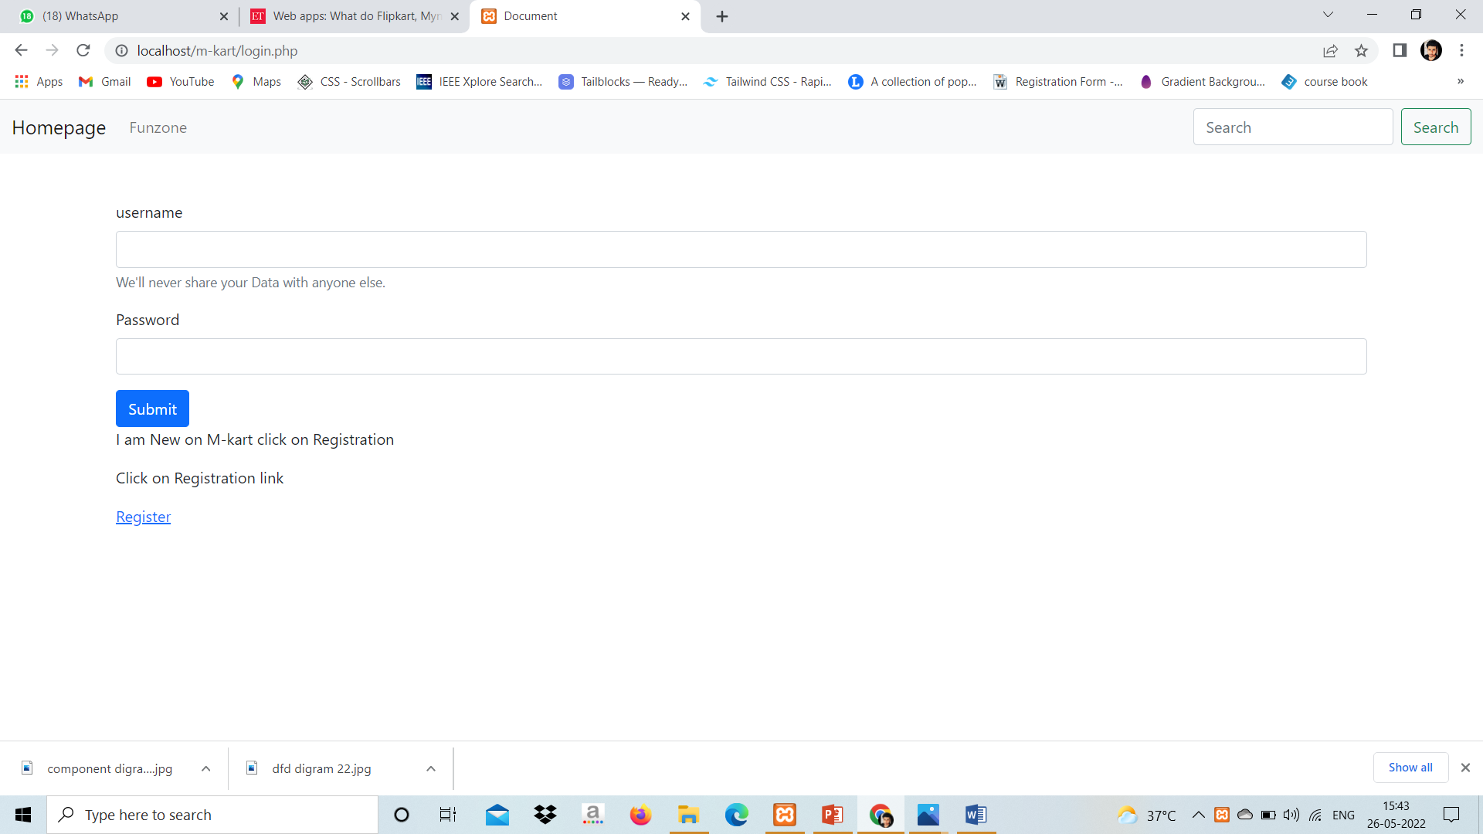
Task: Launch XAMPP from the taskbar
Action: 784,814
